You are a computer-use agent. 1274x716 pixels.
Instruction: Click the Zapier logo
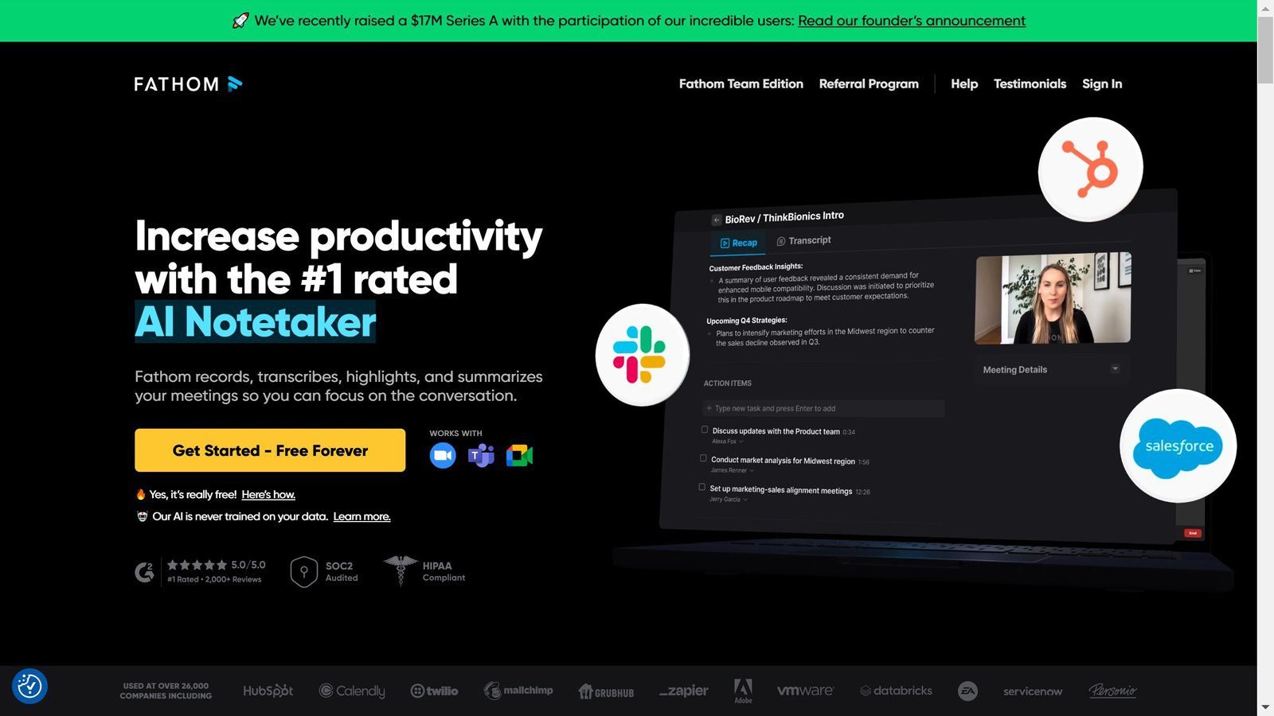coord(684,691)
